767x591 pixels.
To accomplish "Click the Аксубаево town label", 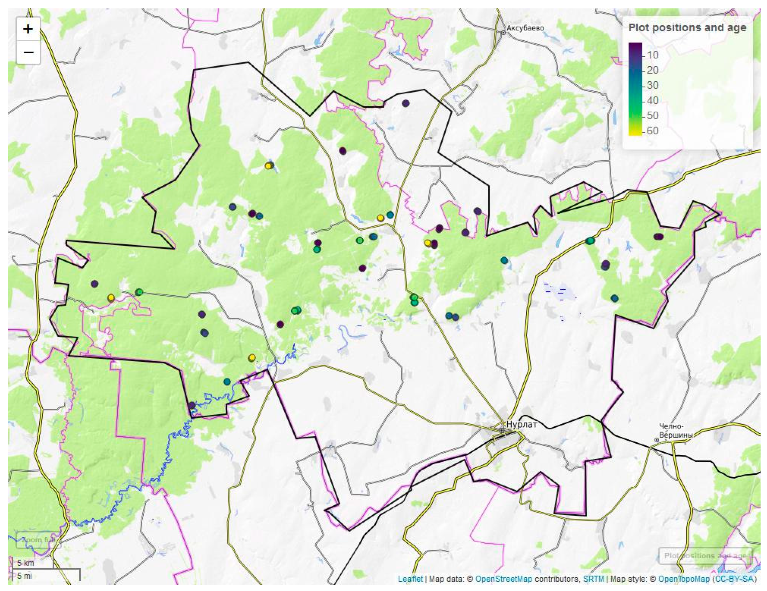I will click(x=525, y=28).
